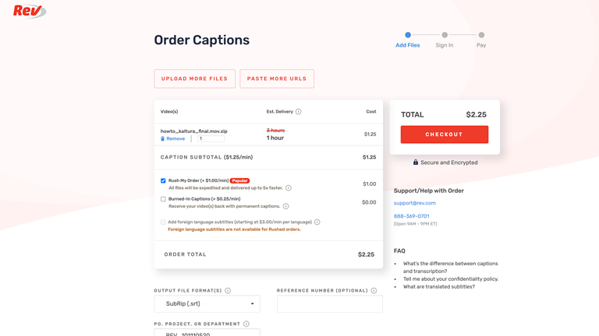Click the PO, Project, or Department info icon
Screen dimensions: 599x336
(x=246, y=324)
